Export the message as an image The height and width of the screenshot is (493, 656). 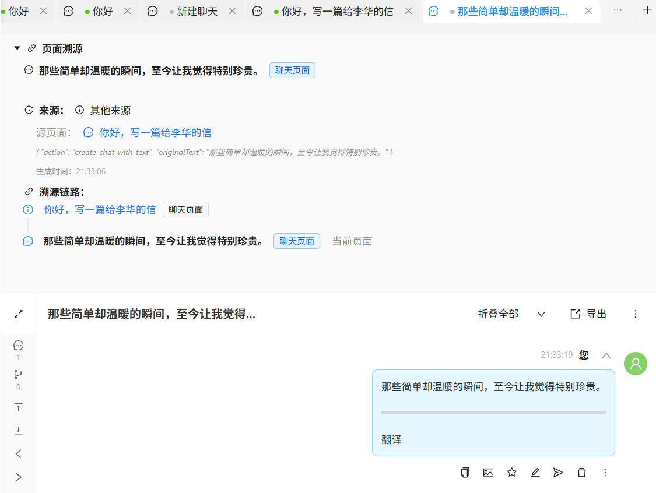(x=488, y=473)
